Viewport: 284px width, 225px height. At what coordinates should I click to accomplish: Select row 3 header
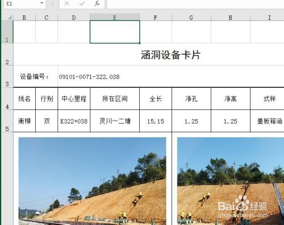(x=7, y=77)
